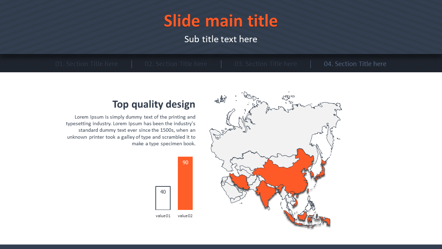
Task: Click the orange Iran region on map
Action: tap(239, 181)
